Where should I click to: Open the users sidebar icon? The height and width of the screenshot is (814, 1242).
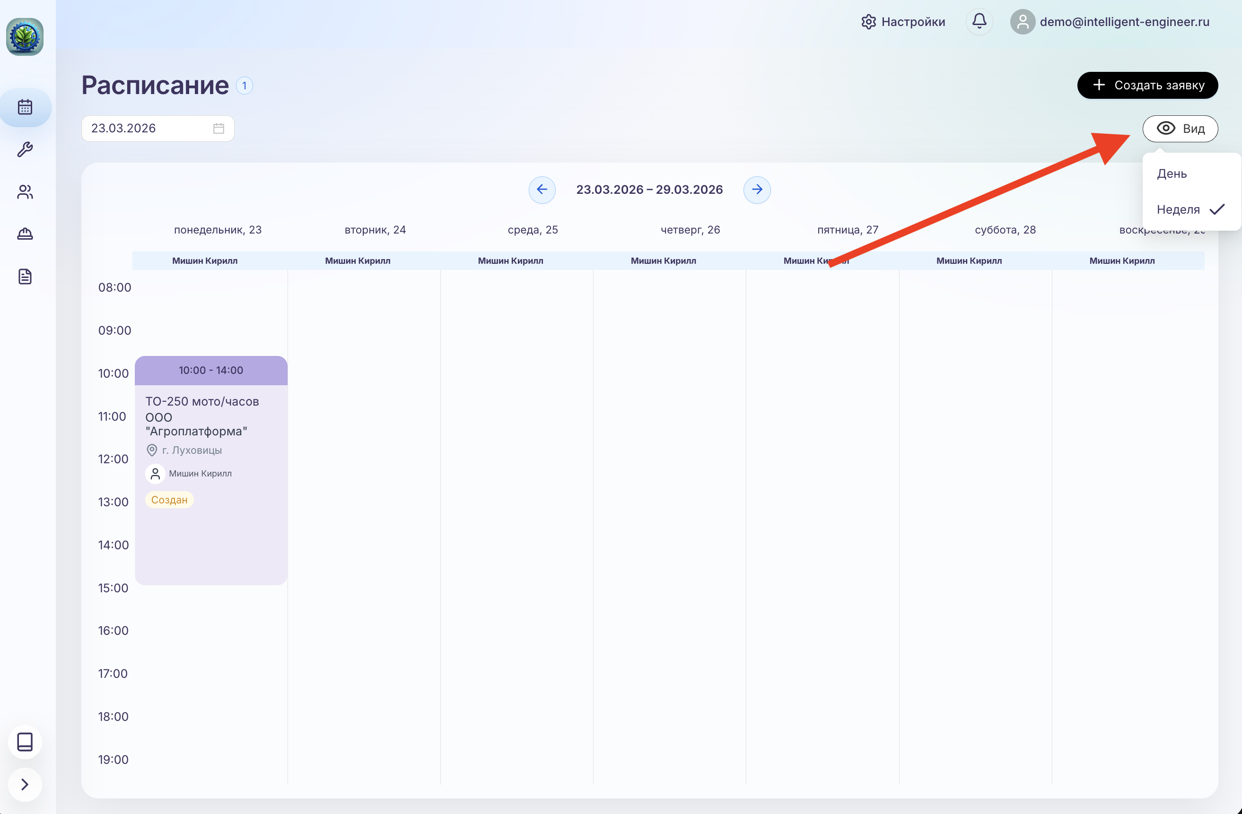[x=25, y=192]
